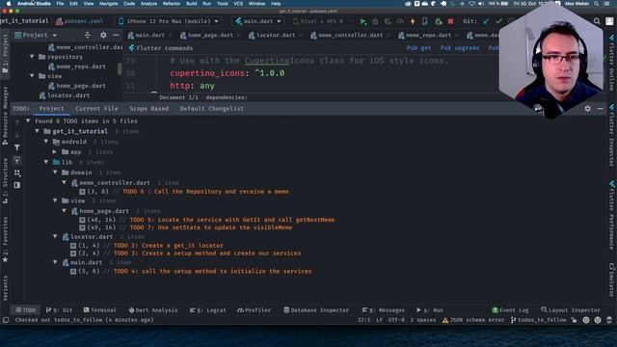Click the Debug bug icon in toolbar
The image size is (617, 347).
(x=375, y=21)
